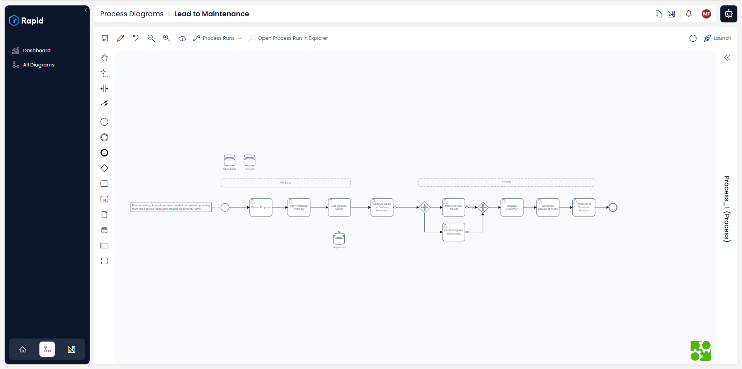Click the Process Diagrams breadcrumb
Viewport: 742px width, 369px height.
click(x=132, y=14)
